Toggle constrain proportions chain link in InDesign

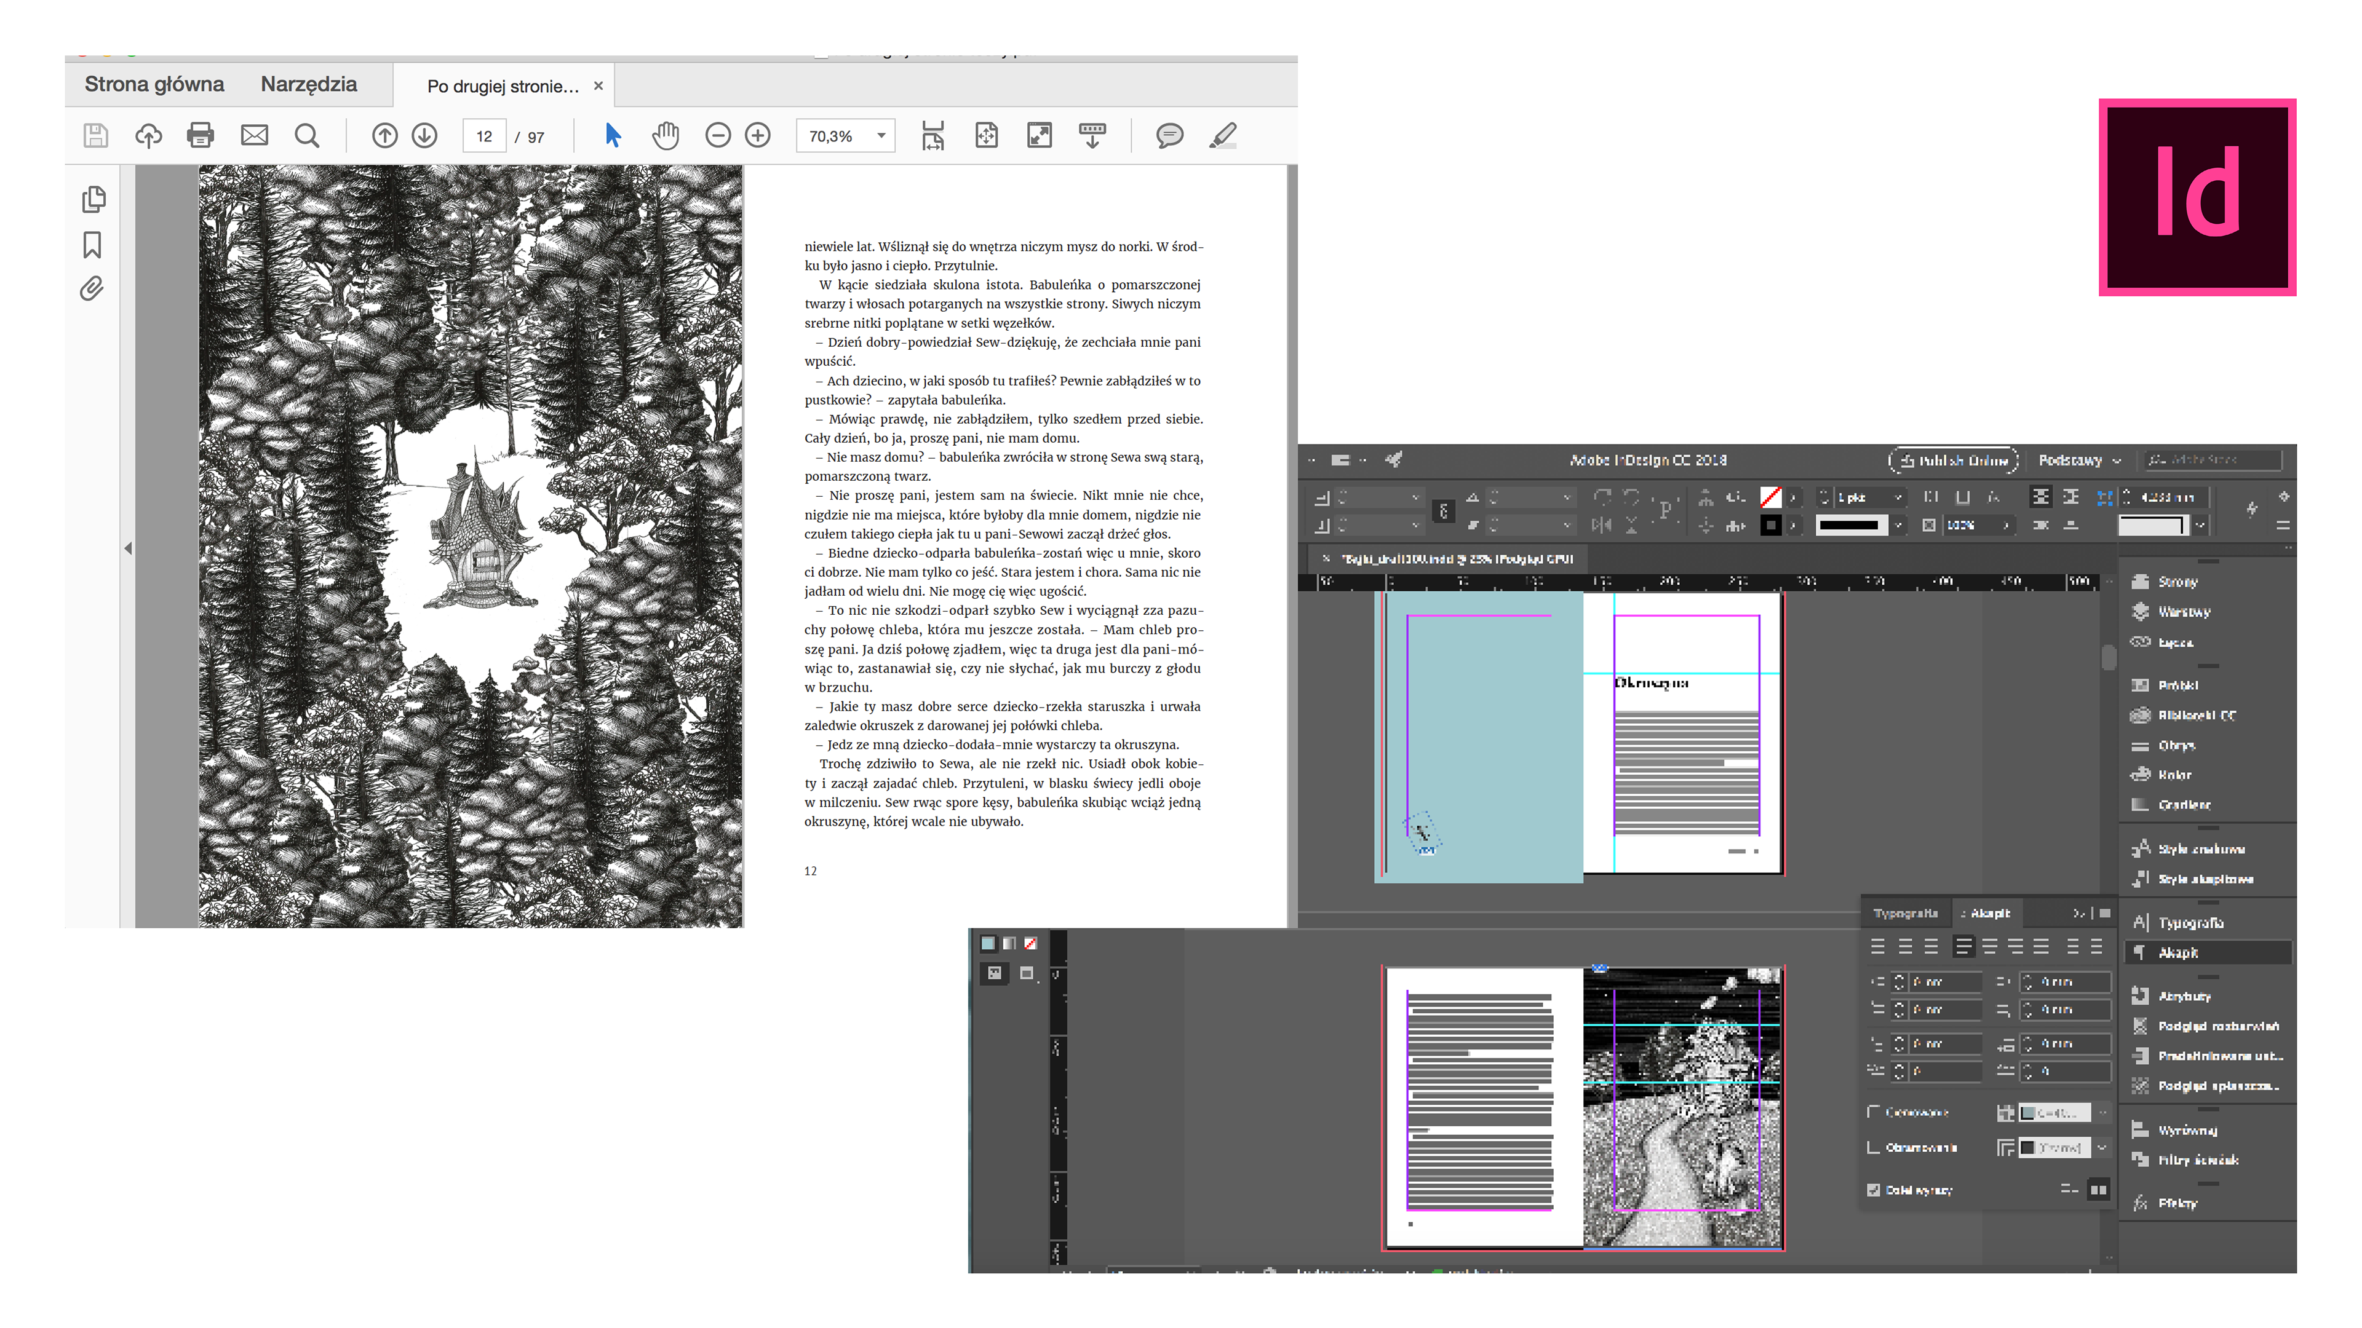coord(1443,510)
